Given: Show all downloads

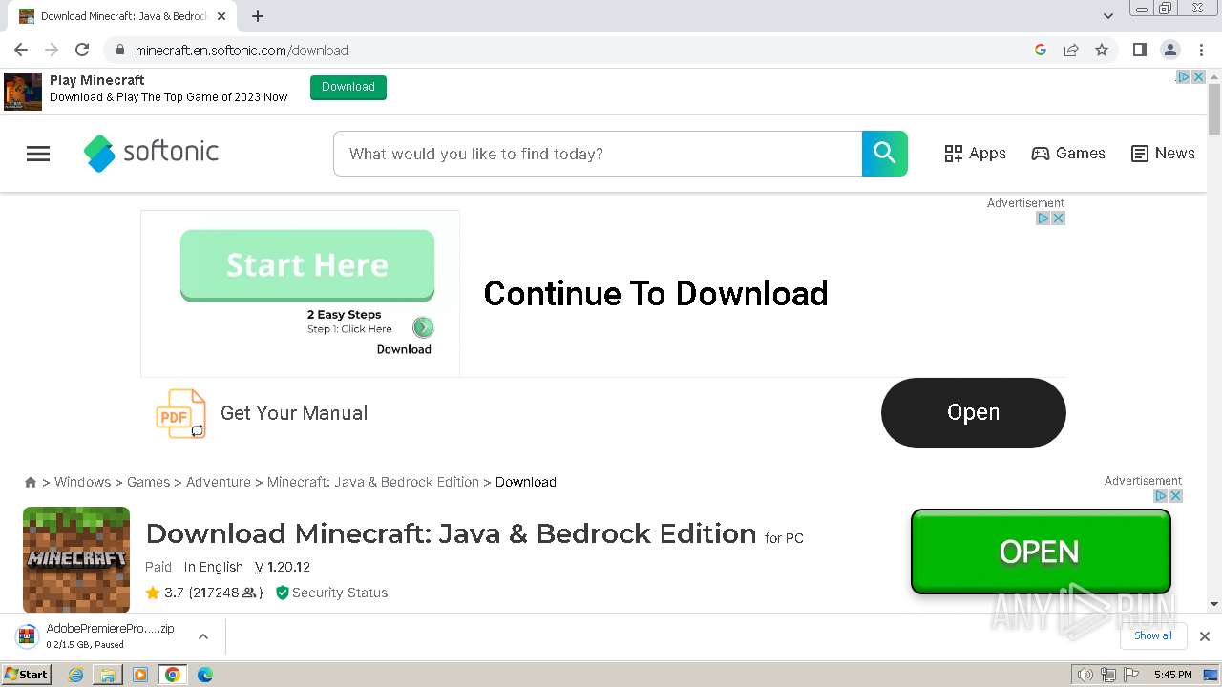Looking at the screenshot, I should click(x=1153, y=635).
